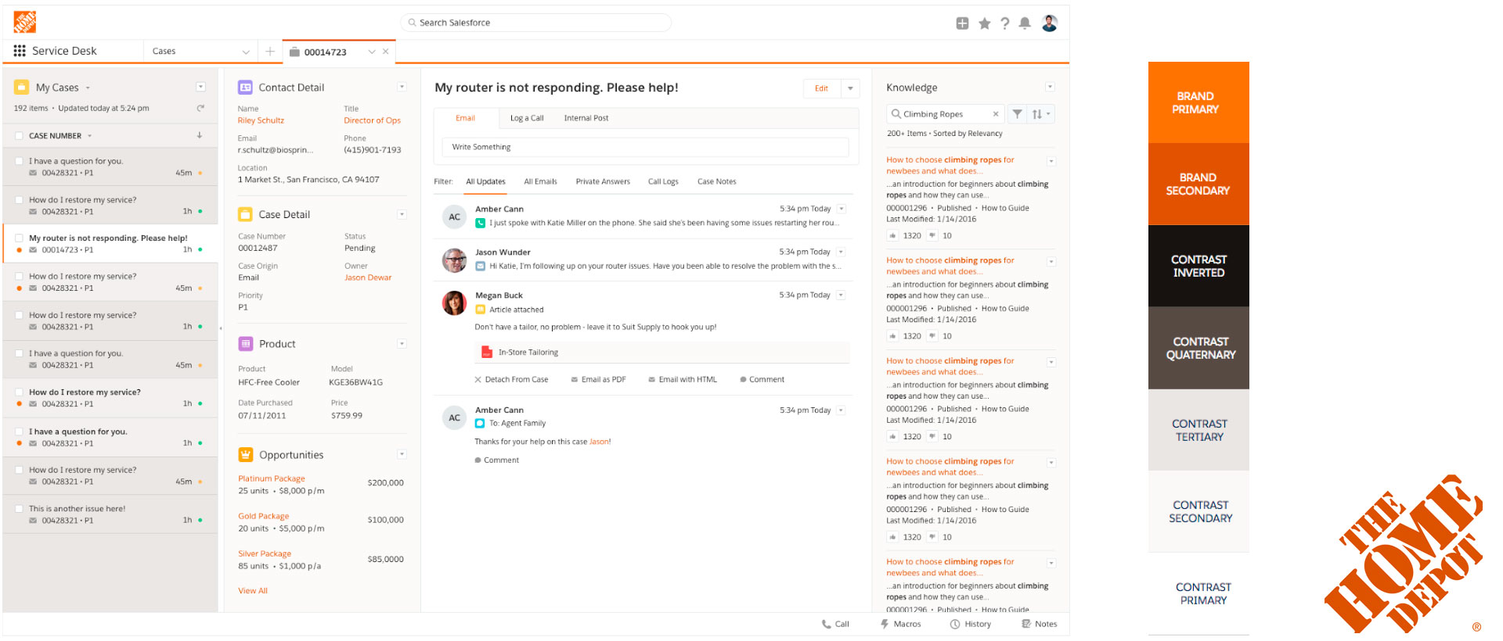Open the Notes utility item
Screen dimensions: 1503x641
coord(1040,624)
